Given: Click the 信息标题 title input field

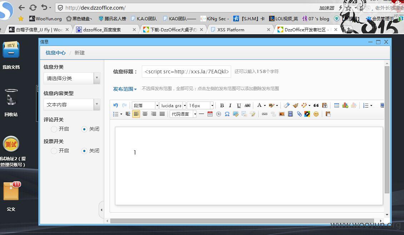Looking at the screenshot, I should click(186, 72).
